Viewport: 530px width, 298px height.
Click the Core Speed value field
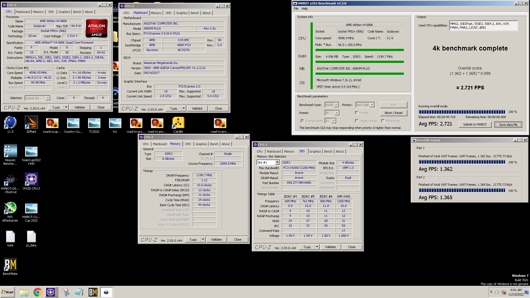click(x=38, y=73)
